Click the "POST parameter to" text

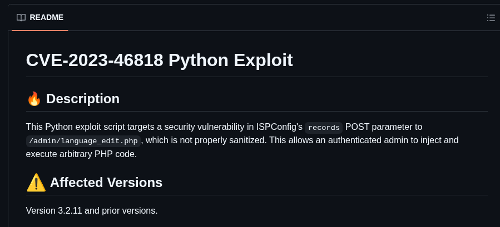pos(384,127)
